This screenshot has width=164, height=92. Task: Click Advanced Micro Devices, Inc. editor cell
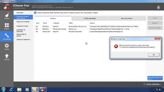coord(78,27)
